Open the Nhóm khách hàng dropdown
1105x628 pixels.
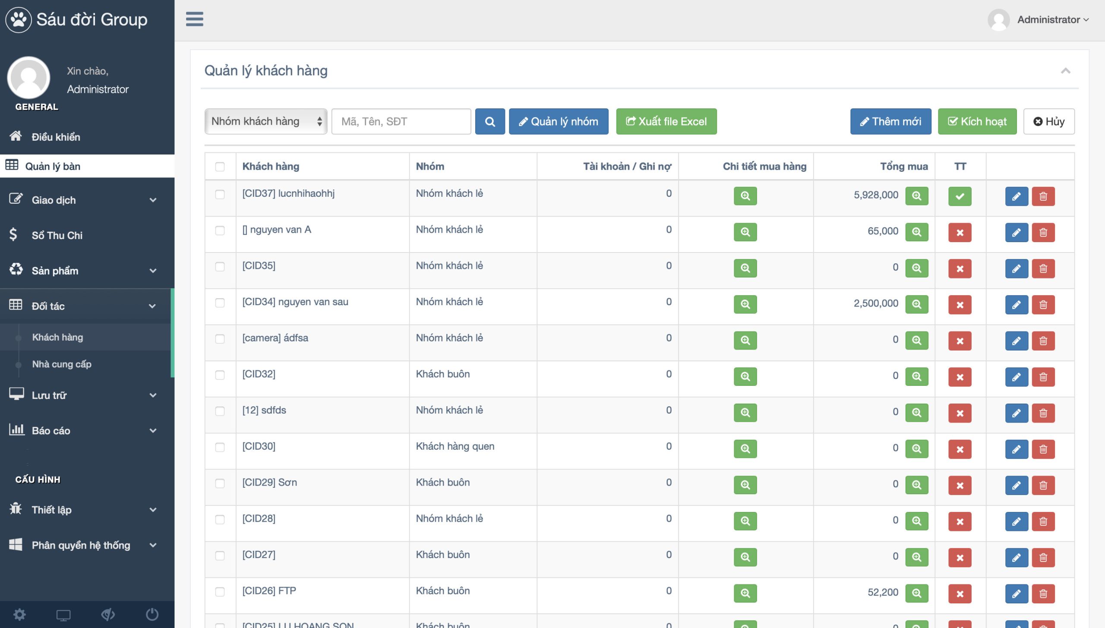(x=265, y=122)
